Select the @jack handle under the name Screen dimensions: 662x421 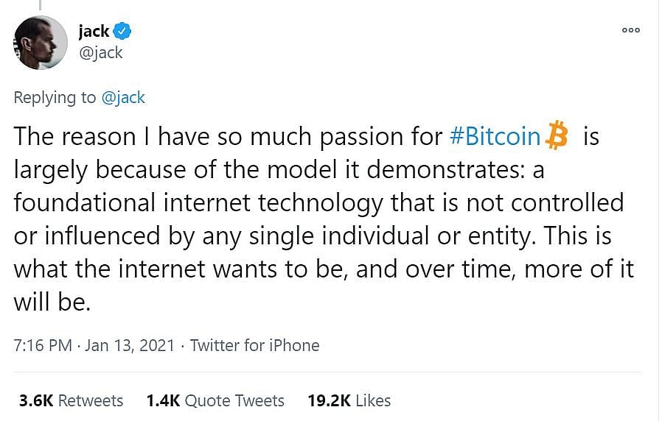tap(100, 53)
